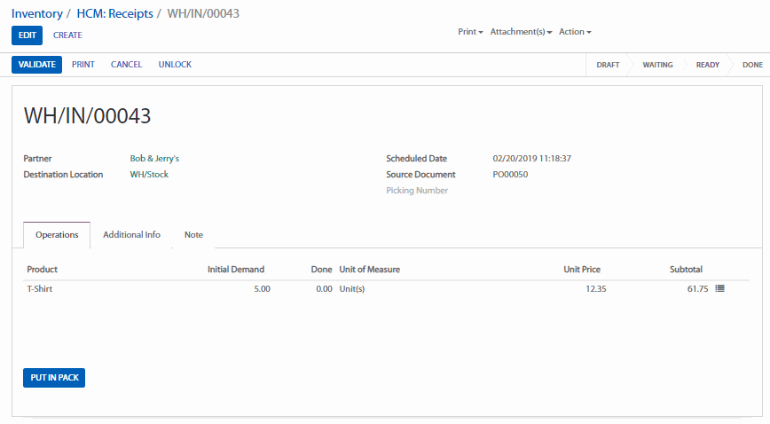770x424 pixels.
Task: Click the Ready status stage
Action: tap(707, 65)
